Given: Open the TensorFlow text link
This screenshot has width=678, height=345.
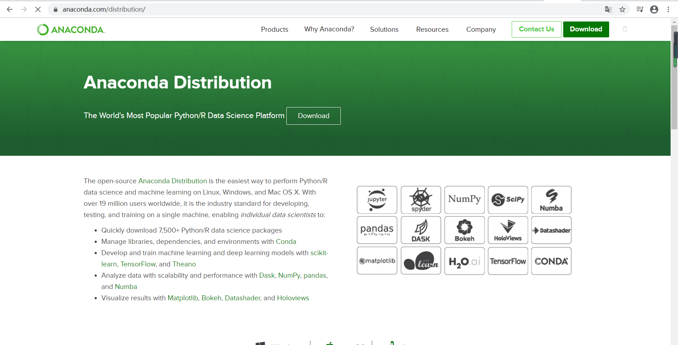Looking at the screenshot, I should [x=138, y=264].
